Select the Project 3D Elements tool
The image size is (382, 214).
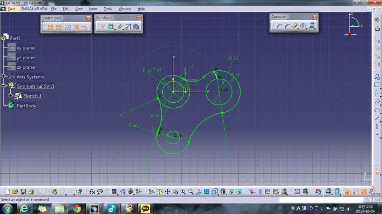coord(312,26)
